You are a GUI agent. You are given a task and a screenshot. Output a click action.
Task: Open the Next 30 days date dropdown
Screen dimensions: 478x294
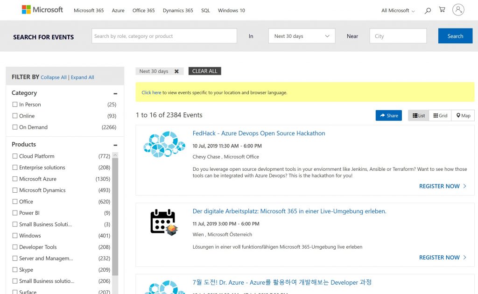(302, 36)
